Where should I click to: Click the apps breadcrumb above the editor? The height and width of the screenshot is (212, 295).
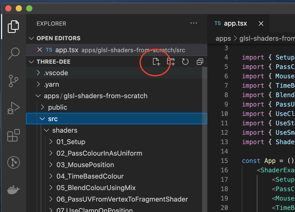click(223, 38)
